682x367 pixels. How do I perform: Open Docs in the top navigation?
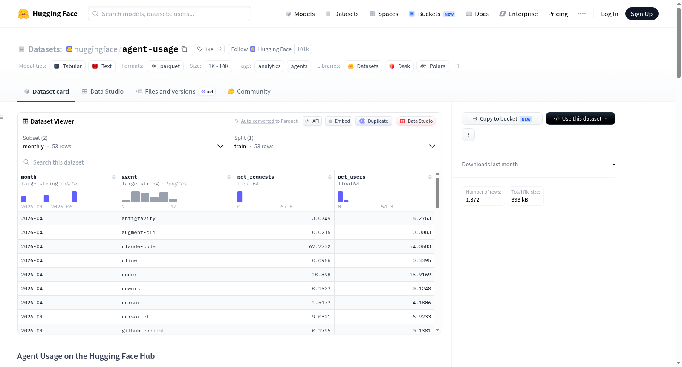[477, 14]
